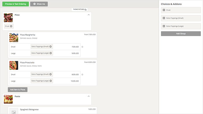Click Preview & Test Ordering button
Viewport: 203px width, 114px height.
[16, 4]
